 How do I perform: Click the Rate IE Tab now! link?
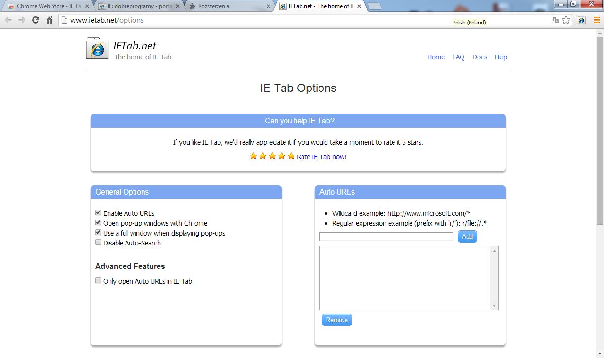(321, 157)
